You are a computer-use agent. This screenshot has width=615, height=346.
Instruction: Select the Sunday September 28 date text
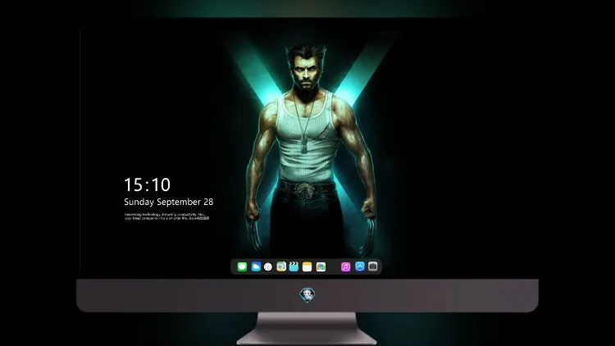tap(169, 202)
